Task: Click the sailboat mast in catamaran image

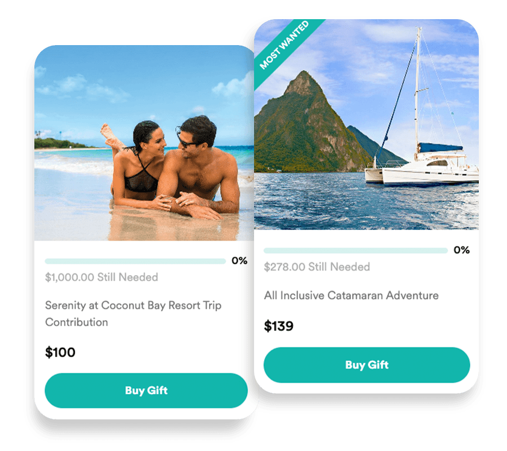Action: 418,91
